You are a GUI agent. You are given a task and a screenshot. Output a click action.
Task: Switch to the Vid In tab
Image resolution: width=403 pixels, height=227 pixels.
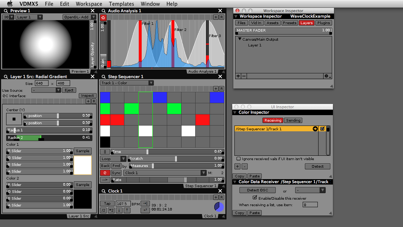[256, 23]
